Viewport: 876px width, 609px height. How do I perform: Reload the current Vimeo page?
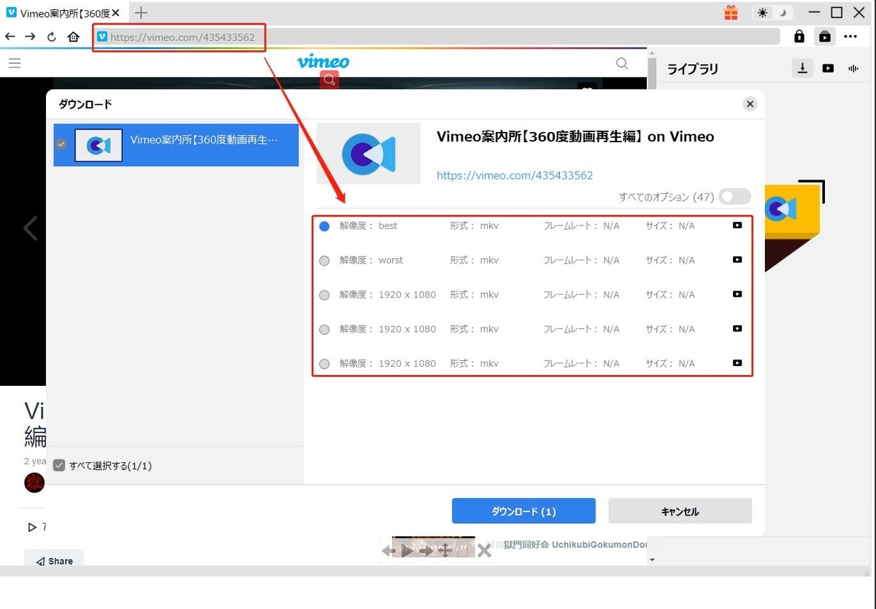coord(52,36)
